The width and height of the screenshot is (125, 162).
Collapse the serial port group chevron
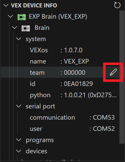pyautogui.click(x=19, y=106)
